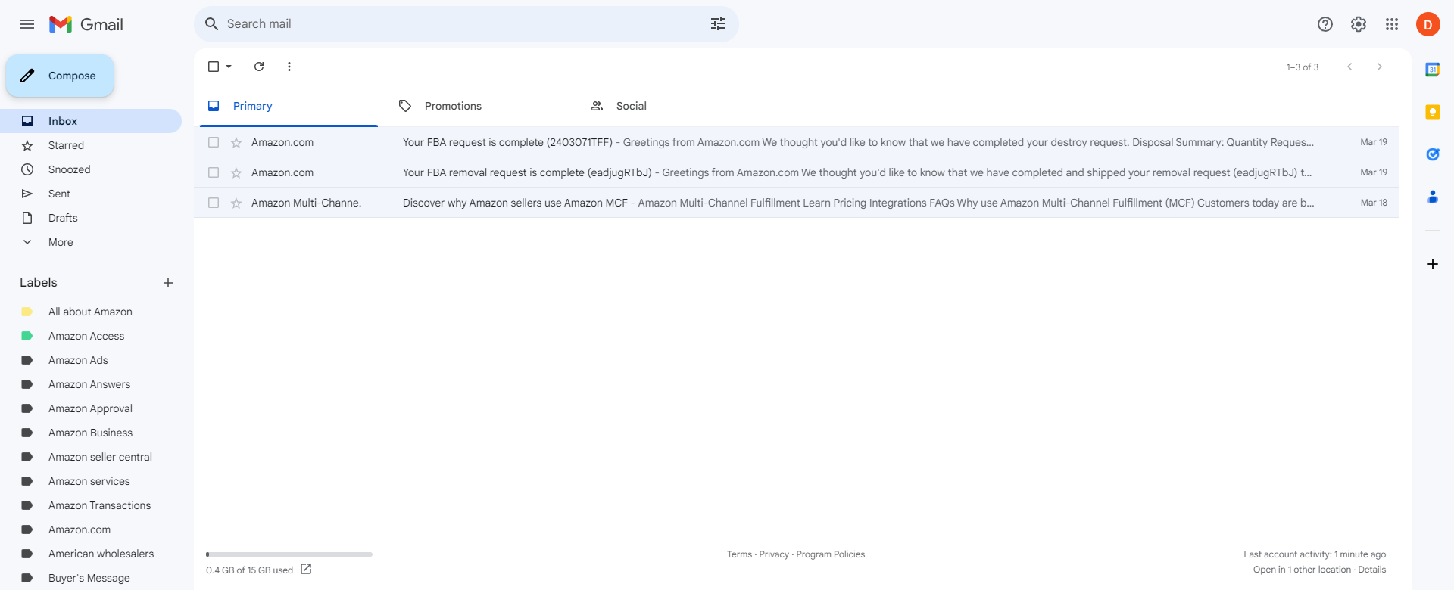Open the Terms link
This screenshot has height=590, width=1454.
739,554
